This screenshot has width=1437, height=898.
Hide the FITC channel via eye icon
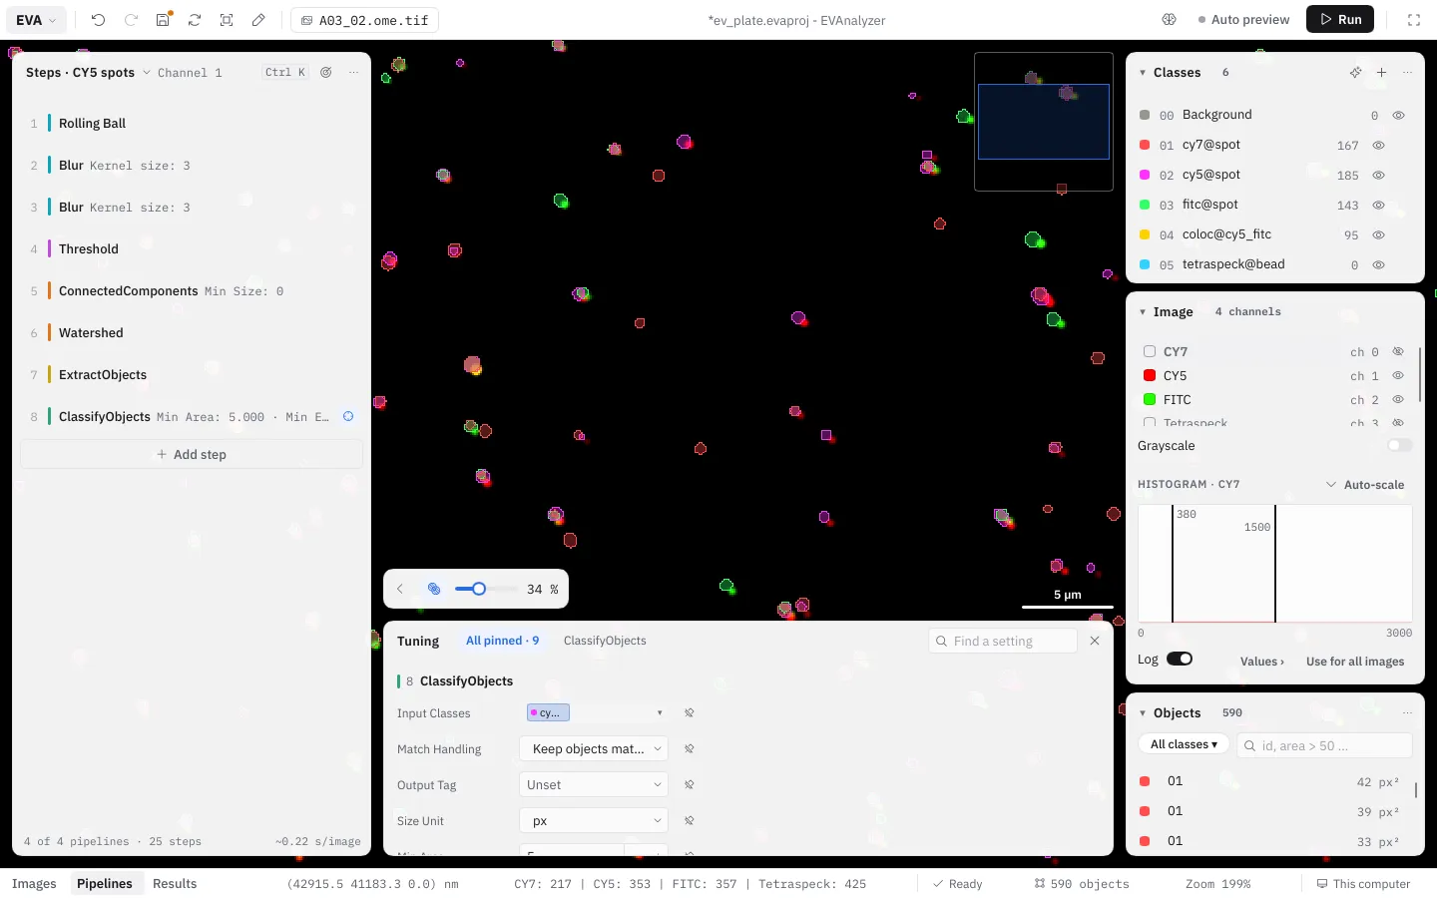click(1398, 399)
